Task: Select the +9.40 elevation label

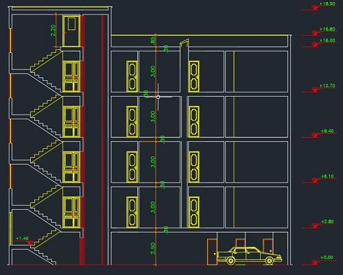Action: point(327,131)
